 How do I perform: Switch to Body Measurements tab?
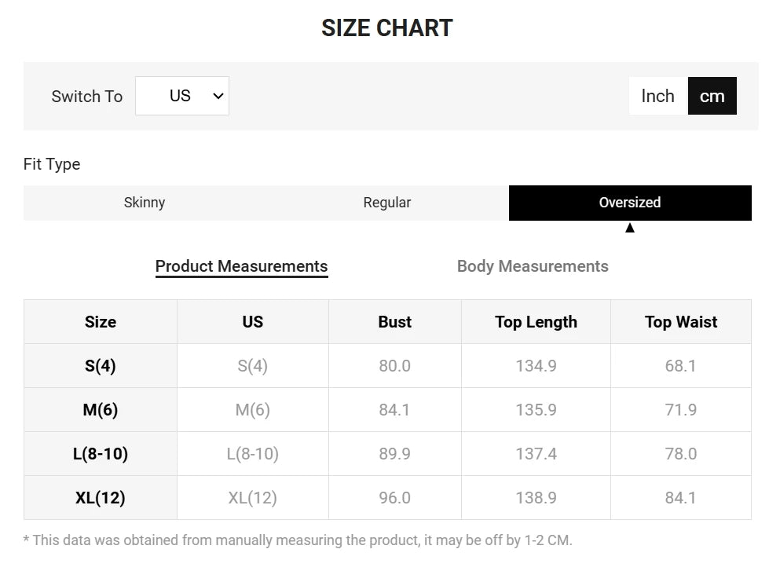[533, 266]
